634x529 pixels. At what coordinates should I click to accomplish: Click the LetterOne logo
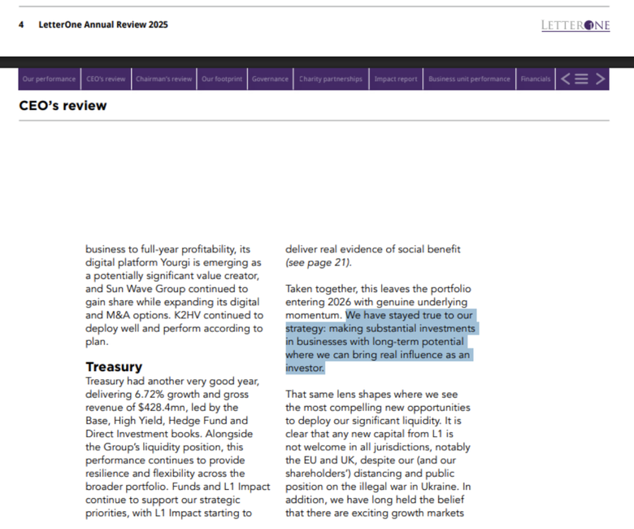[575, 25]
